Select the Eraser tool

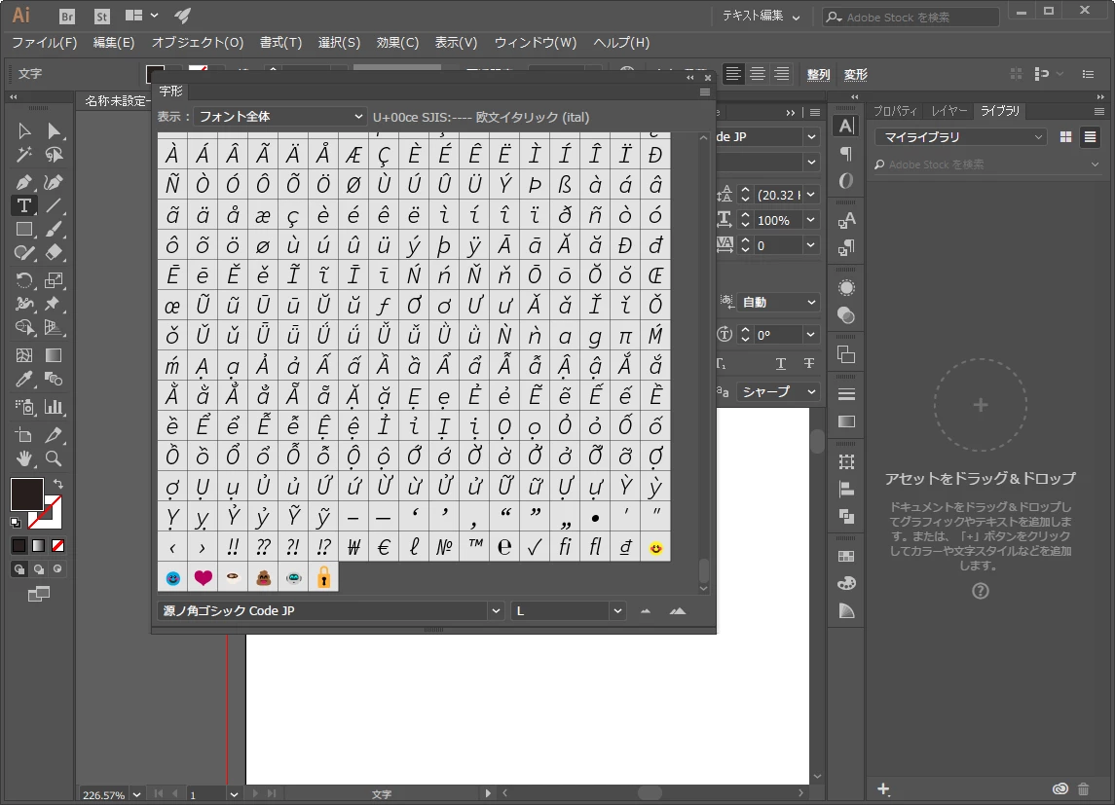point(54,253)
